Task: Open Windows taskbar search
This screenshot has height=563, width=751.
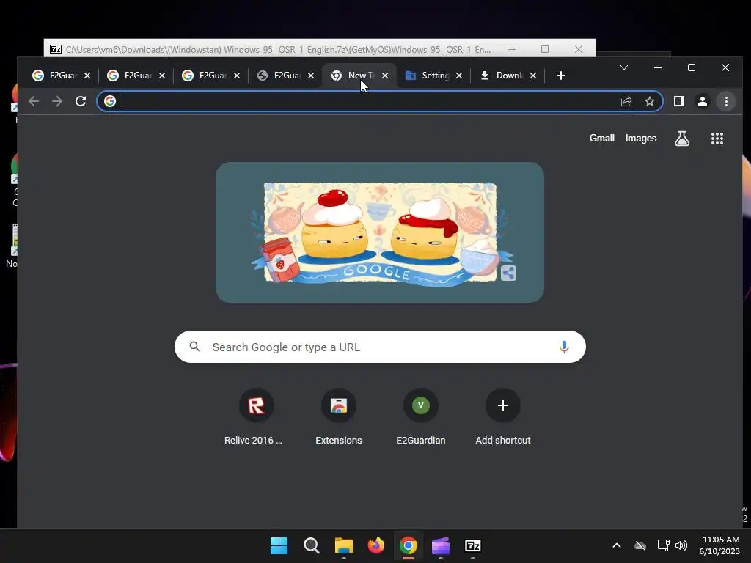Action: [x=311, y=545]
